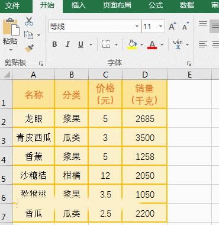Viewport: 219px width, 225px height.
Task: Align text left icon
Action: tap(203, 44)
